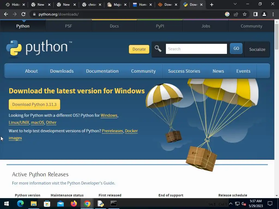Open the Socialize menu
This screenshot has width=279, height=209.
pyautogui.click(x=257, y=50)
